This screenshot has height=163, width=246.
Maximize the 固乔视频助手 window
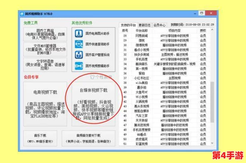pos(202,13)
